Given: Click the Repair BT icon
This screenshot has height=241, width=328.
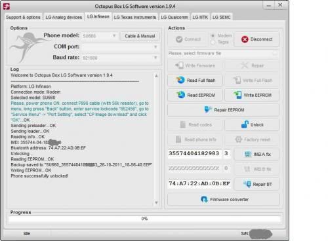Looking at the screenshot, I should (x=247, y=184).
